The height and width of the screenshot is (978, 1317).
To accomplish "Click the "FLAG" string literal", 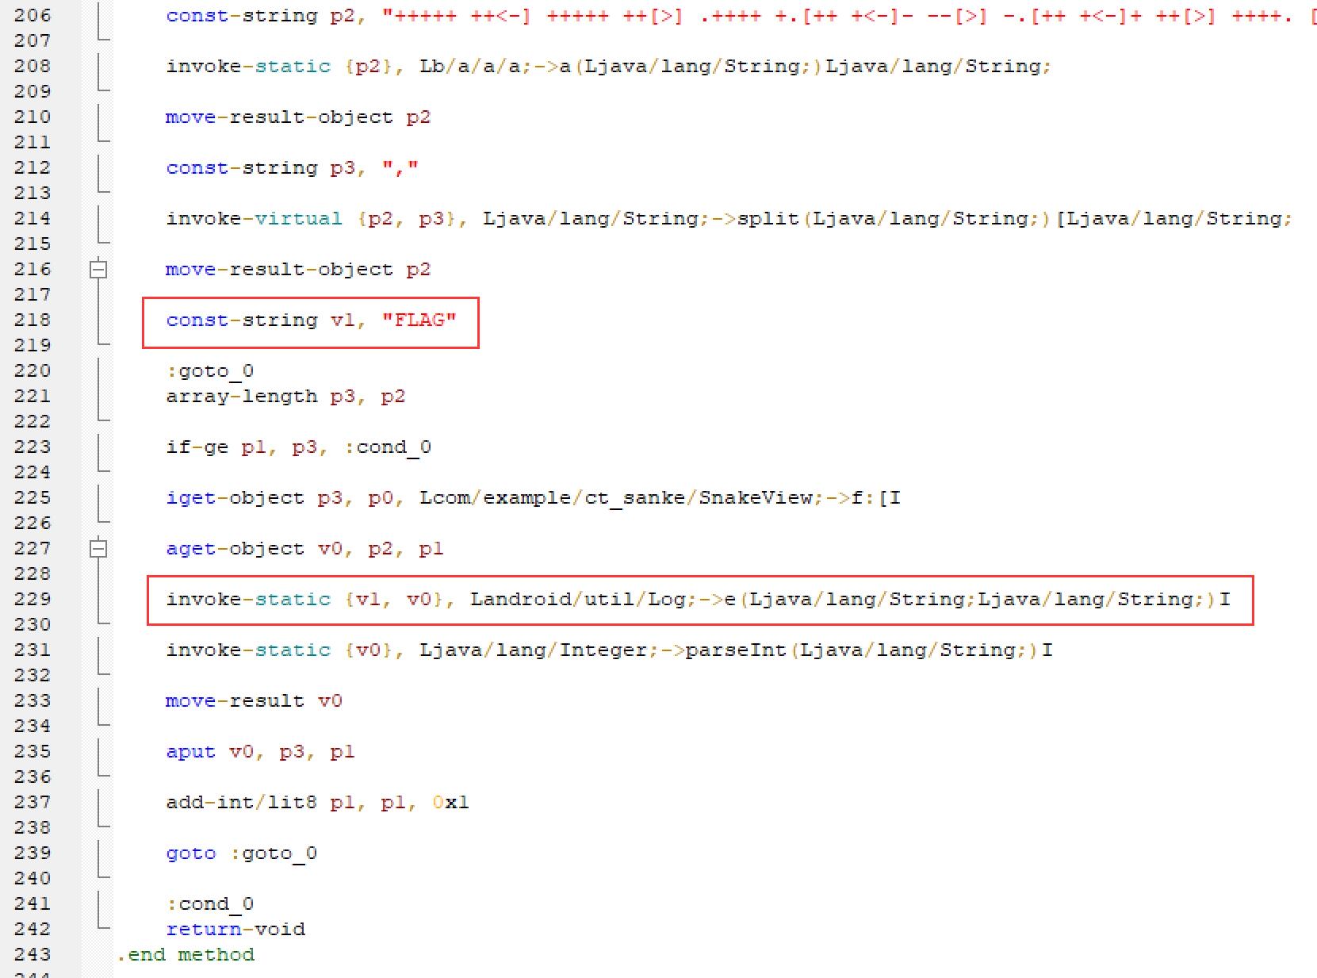I will (419, 320).
